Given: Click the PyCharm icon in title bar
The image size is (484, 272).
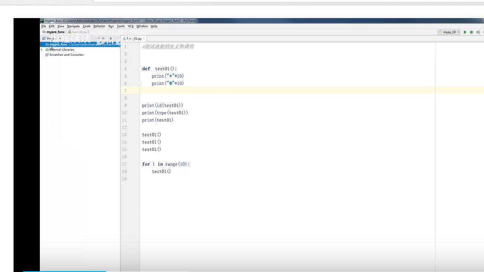Looking at the screenshot, I should [42, 21].
